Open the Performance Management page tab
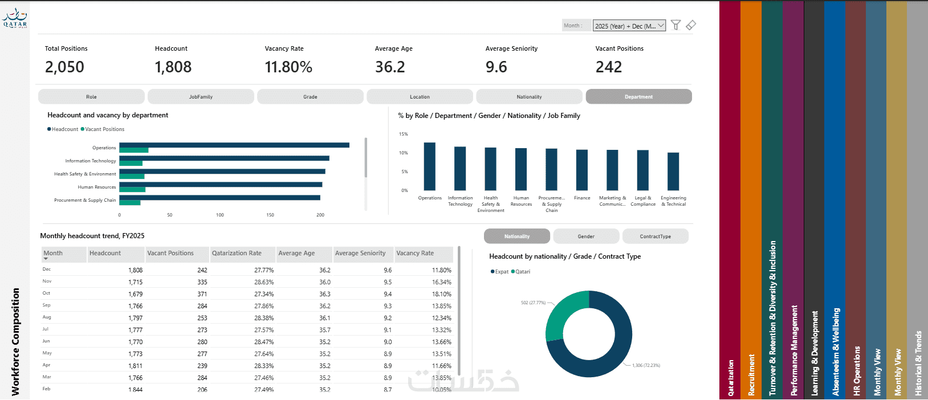The width and height of the screenshot is (928, 400). click(x=793, y=199)
